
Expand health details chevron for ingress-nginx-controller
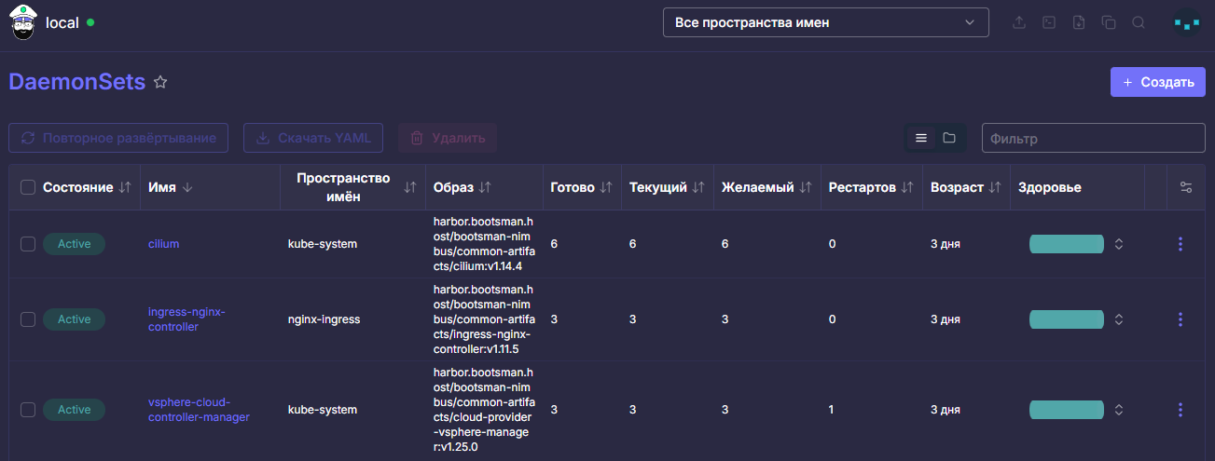1119,319
